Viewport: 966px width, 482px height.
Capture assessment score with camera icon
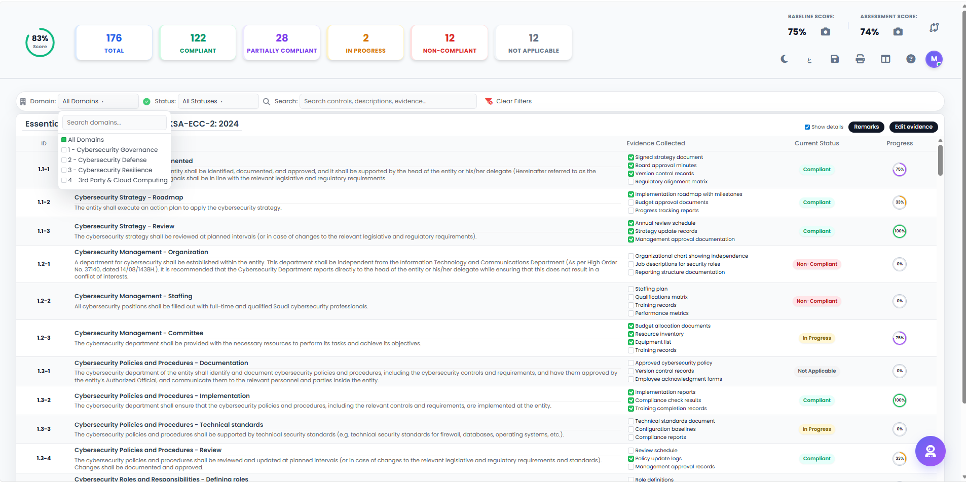(x=898, y=32)
